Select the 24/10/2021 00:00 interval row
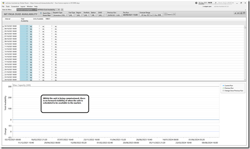 (10, 79)
